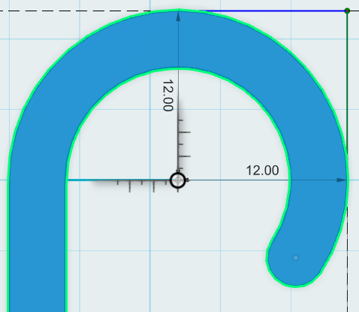The height and width of the screenshot is (312, 359).
Task: Click the sketch origin circle marker
Action: [x=178, y=180]
